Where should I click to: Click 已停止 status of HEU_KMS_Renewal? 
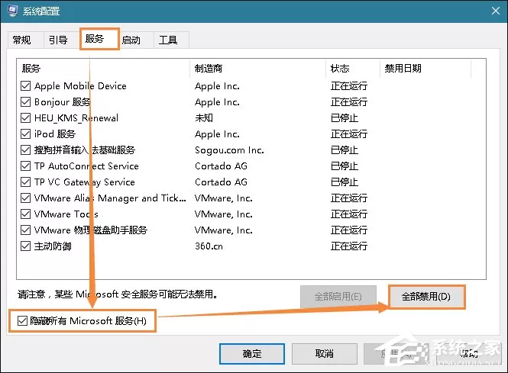click(x=345, y=118)
